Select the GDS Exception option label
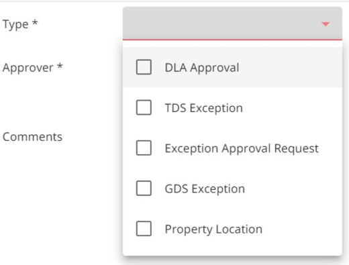349x265 pixels. (x=205, y=189)
